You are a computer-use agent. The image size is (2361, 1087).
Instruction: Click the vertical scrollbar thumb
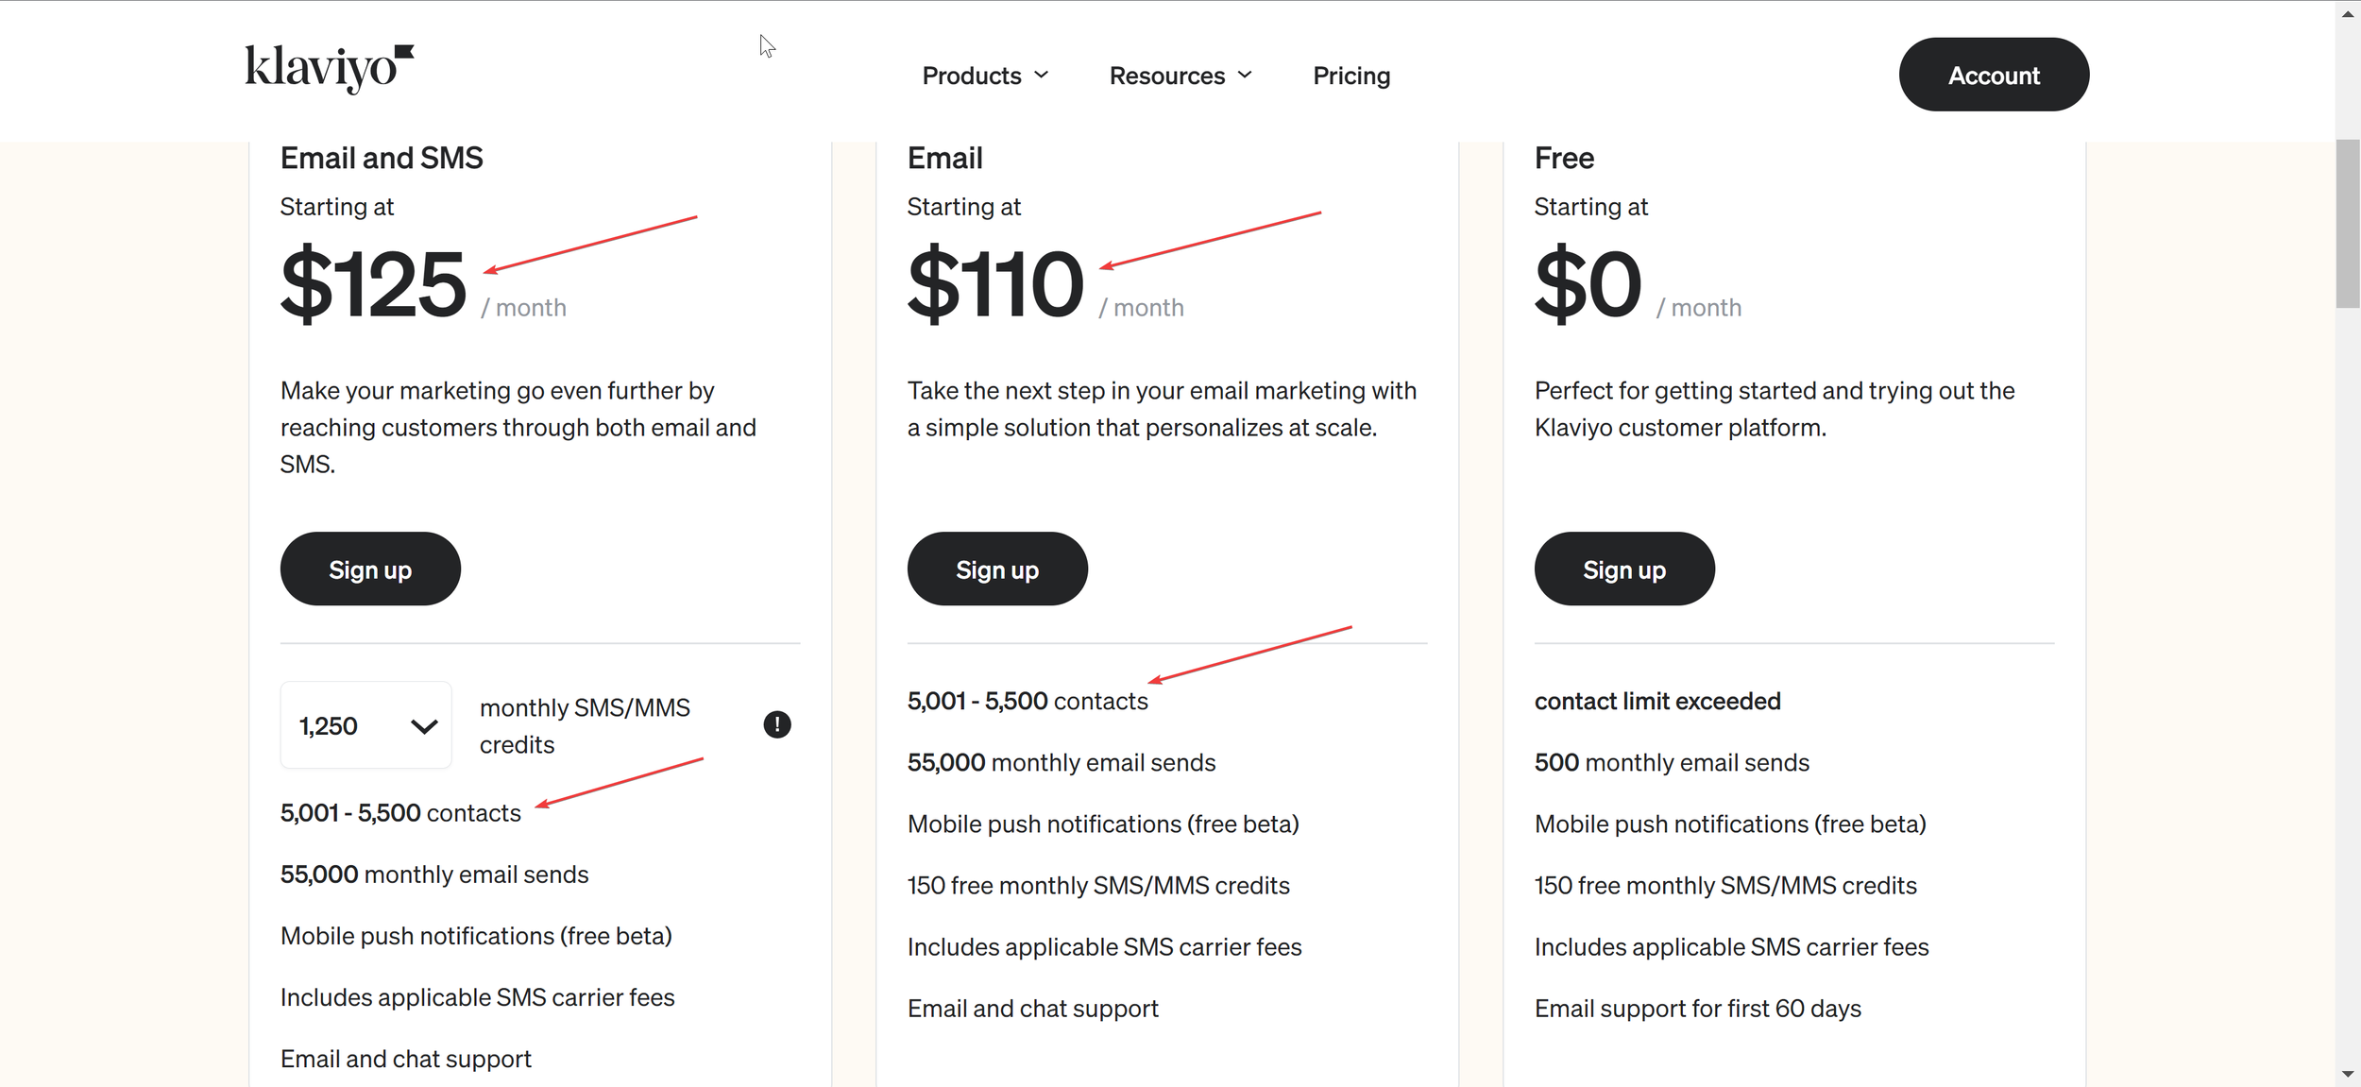2348,223
